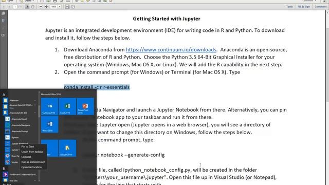Open the PowerPoint 2016 tile
329x185 pixels.
[85, 106]
